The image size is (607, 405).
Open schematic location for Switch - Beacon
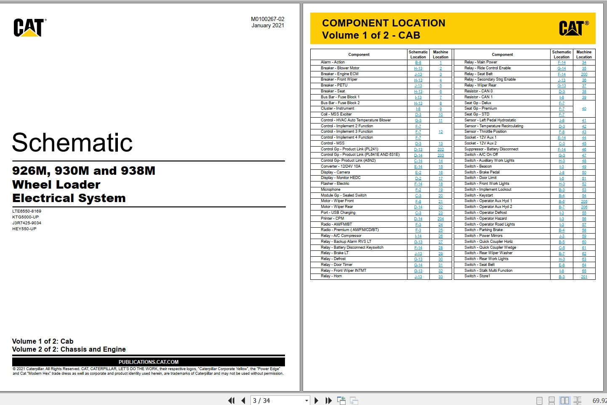(x=562, y=167)
